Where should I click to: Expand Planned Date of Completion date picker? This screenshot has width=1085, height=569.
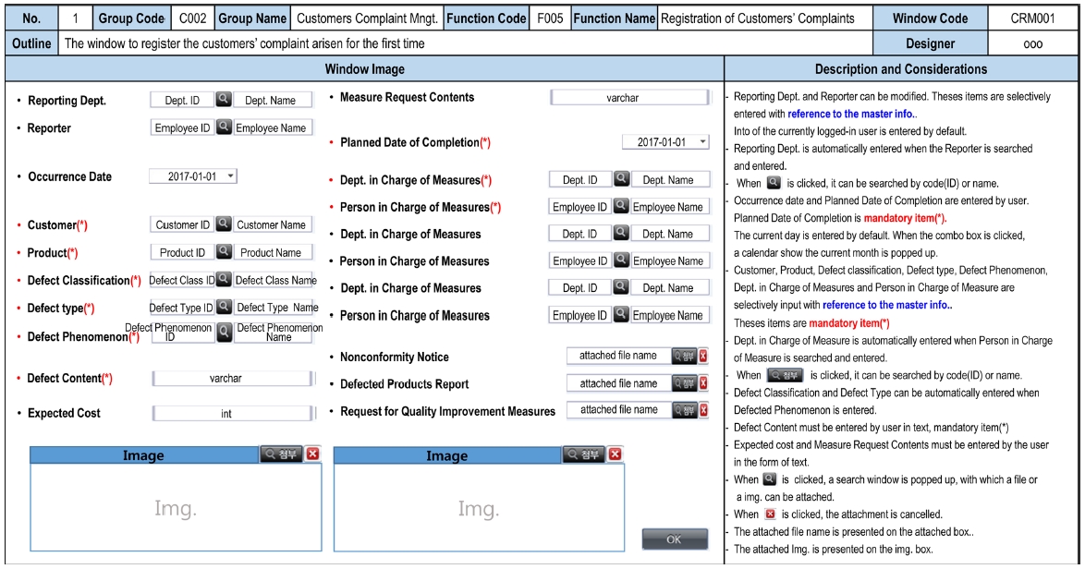(x=703, y=142)
